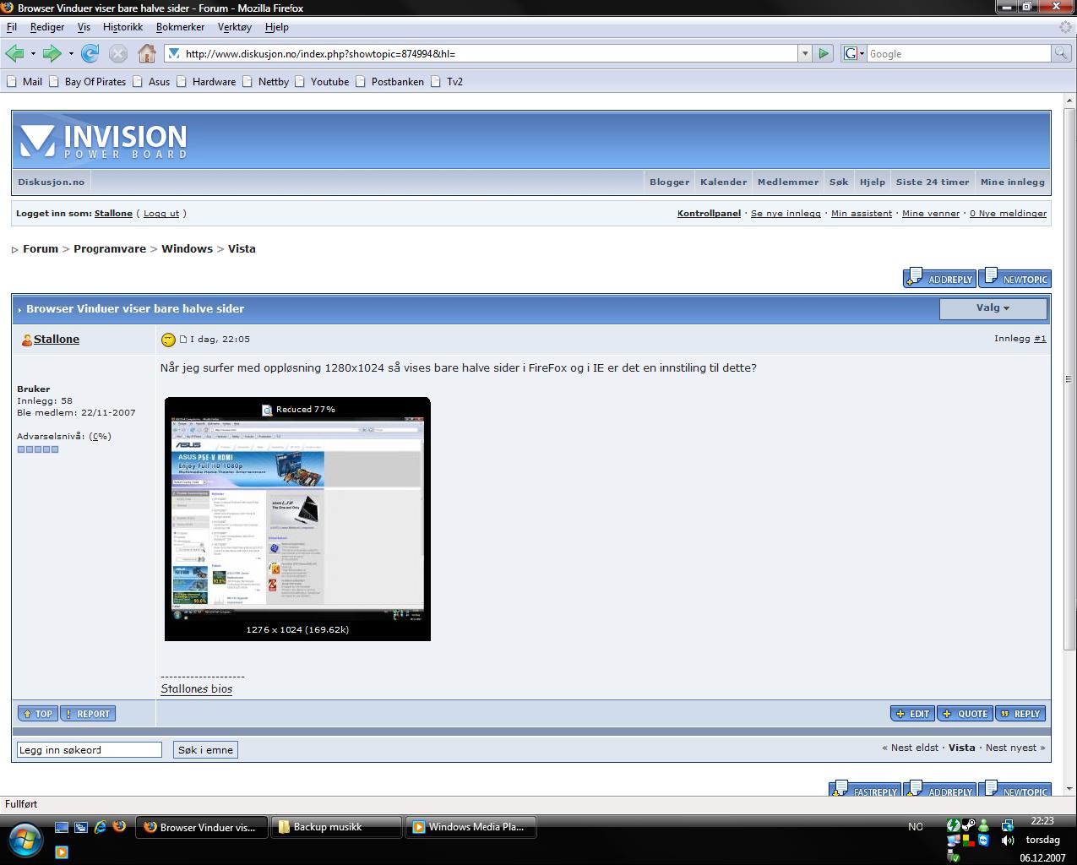
Task: Click the Se nye innlegg link
Action: pos(786,214)
